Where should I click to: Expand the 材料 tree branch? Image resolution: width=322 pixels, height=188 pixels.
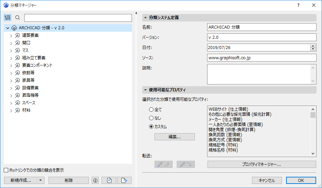11,110
